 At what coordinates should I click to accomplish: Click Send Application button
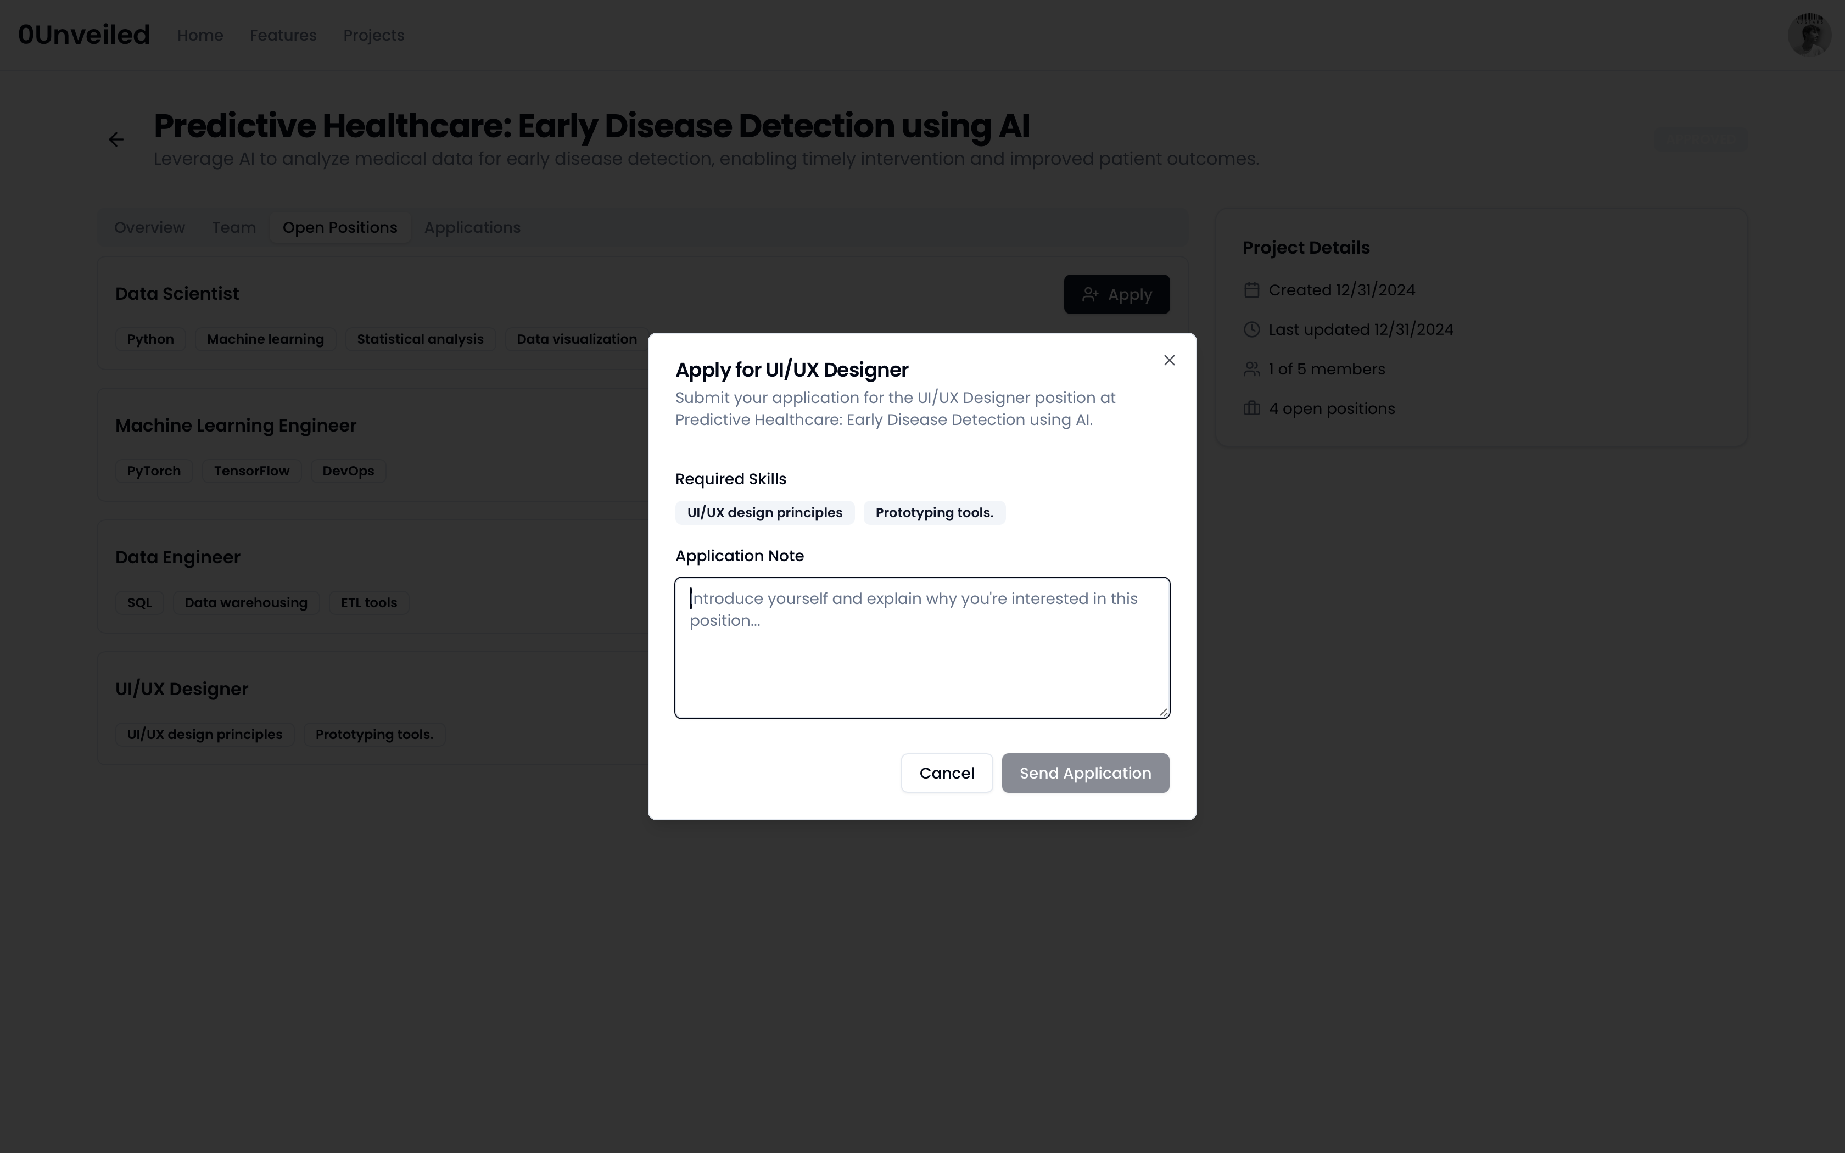point(1085,773)
